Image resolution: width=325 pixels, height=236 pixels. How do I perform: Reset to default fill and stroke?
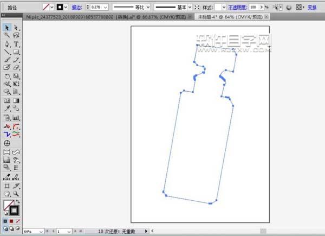tap(5, 213)
